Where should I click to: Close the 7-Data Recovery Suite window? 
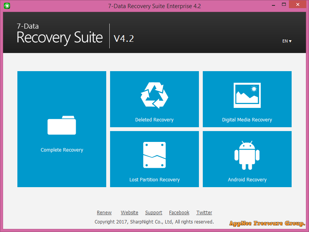[297, 4]
